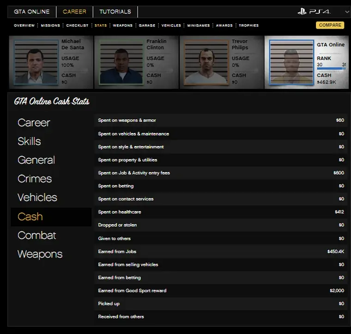Screen dimensions: 351x334
Task: Click the Earned from Jobs row
Action: point(221,252)
